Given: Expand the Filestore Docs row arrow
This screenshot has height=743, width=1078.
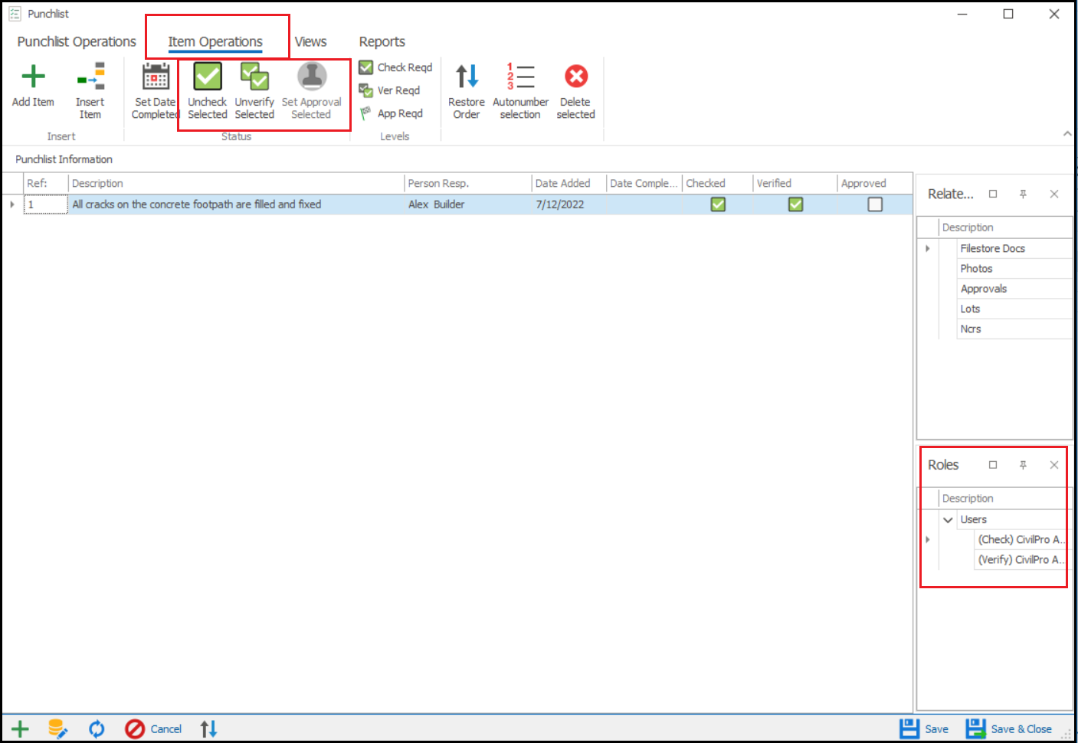Looking at the screenshot, I should coord(928,249).
